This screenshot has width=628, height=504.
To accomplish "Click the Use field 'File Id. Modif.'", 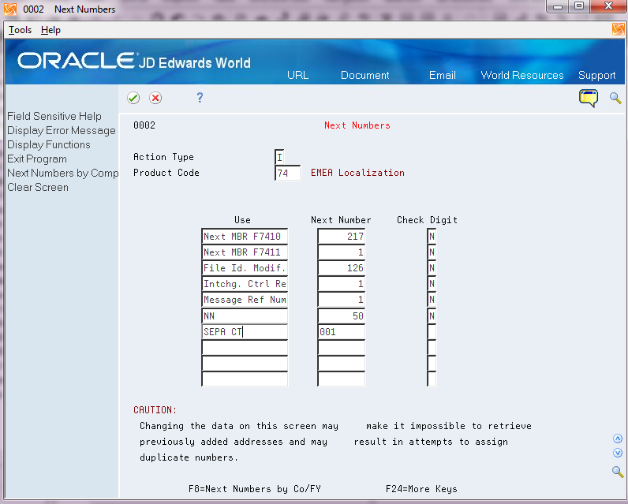I will [x=245, y=268].
